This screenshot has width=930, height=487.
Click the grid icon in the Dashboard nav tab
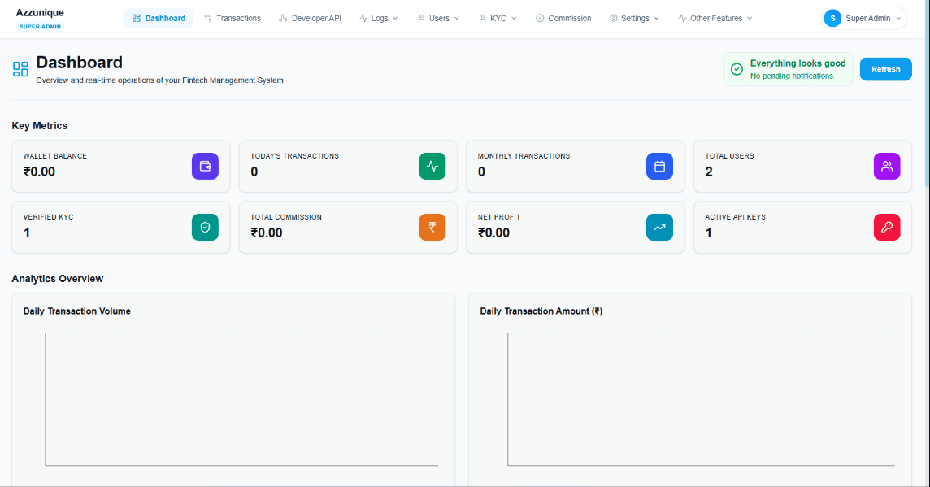pyautogui.click(x=137, y=19)
